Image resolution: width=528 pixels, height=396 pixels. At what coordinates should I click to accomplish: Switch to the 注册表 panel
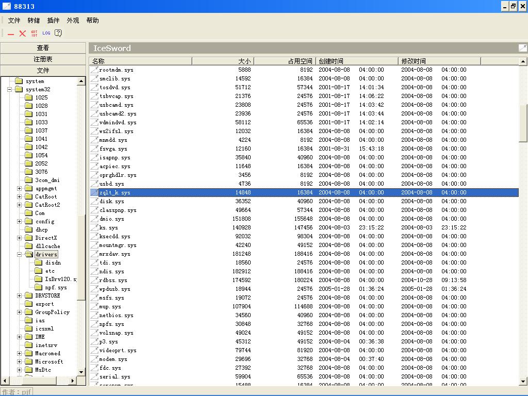[43, 59]
